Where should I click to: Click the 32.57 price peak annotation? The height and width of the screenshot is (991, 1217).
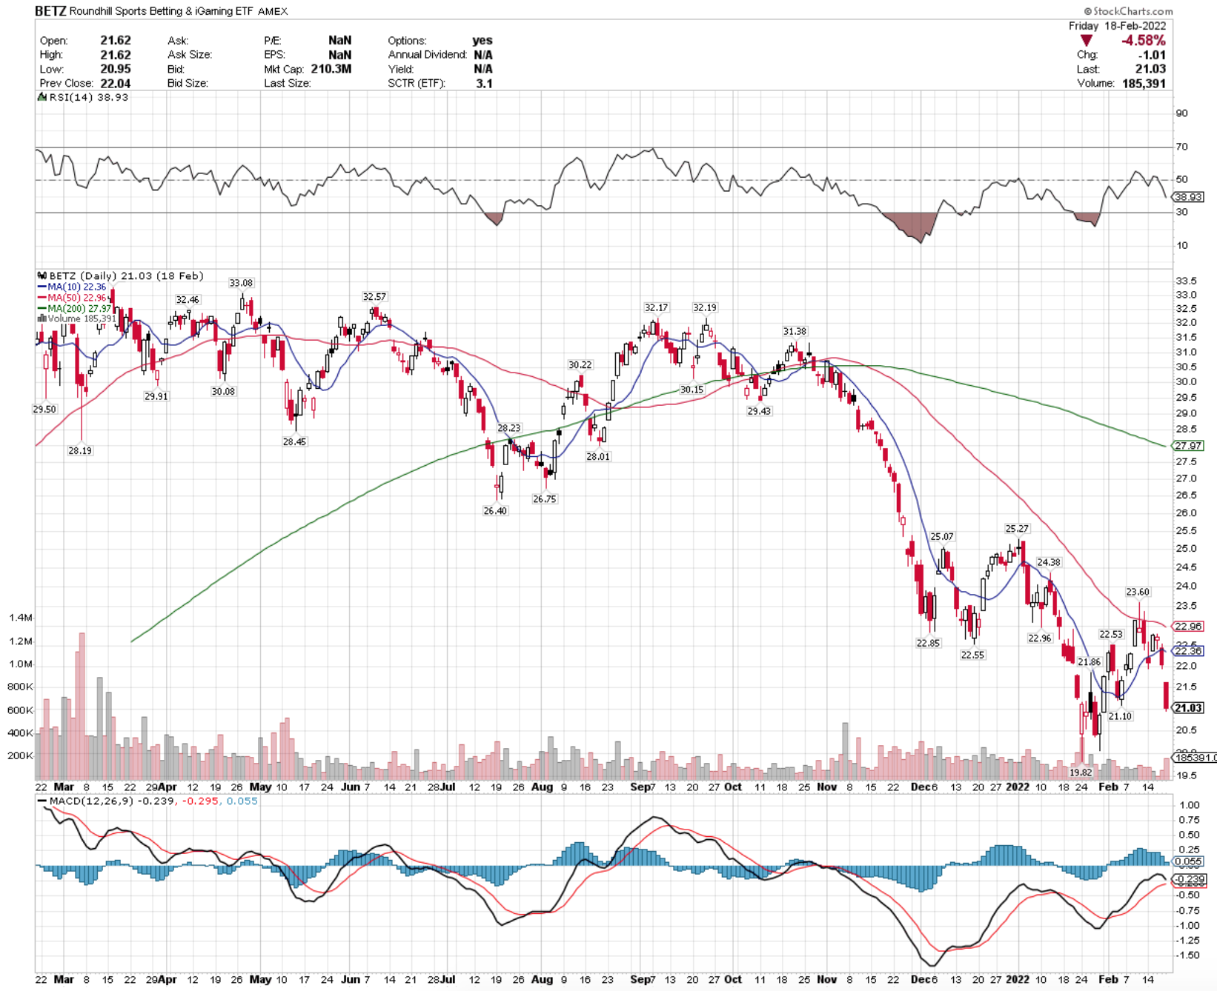pyautogui.click(x=374, y=296)
